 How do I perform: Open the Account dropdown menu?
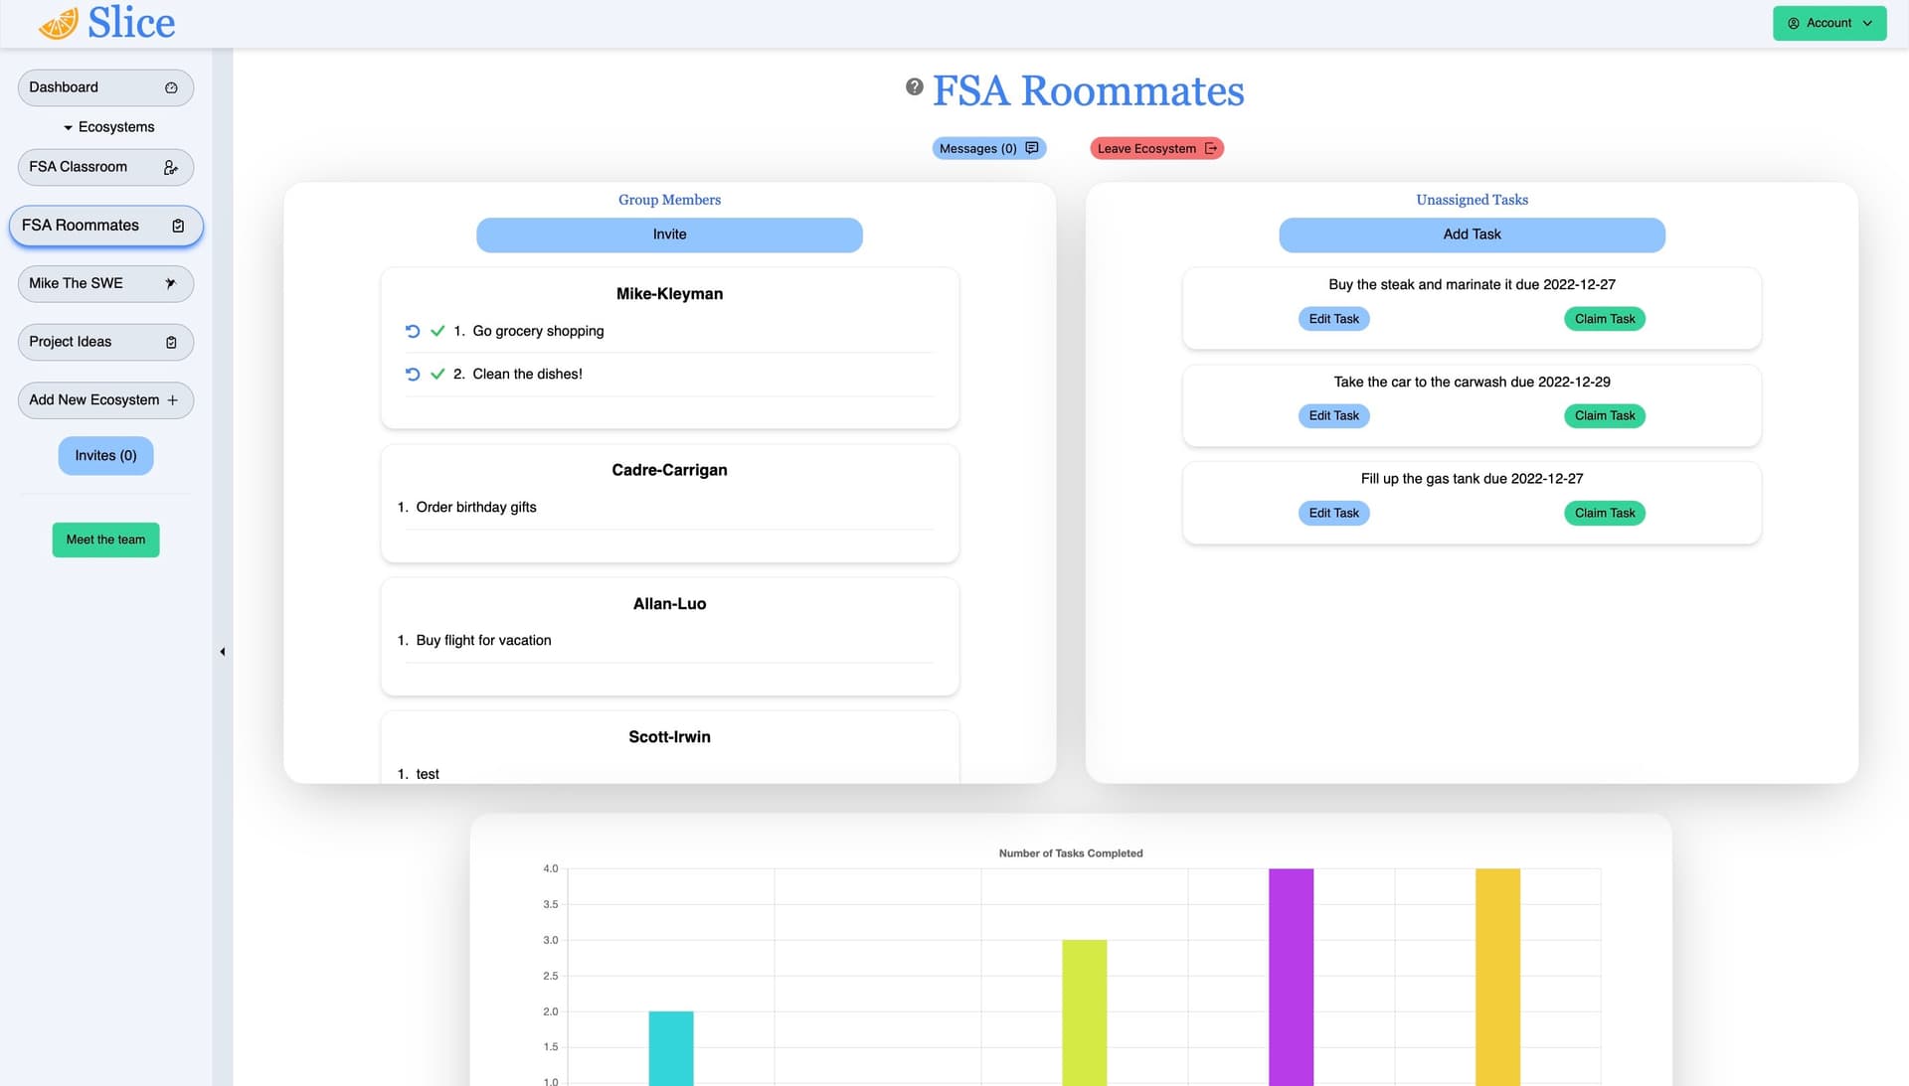point(1828,23)
